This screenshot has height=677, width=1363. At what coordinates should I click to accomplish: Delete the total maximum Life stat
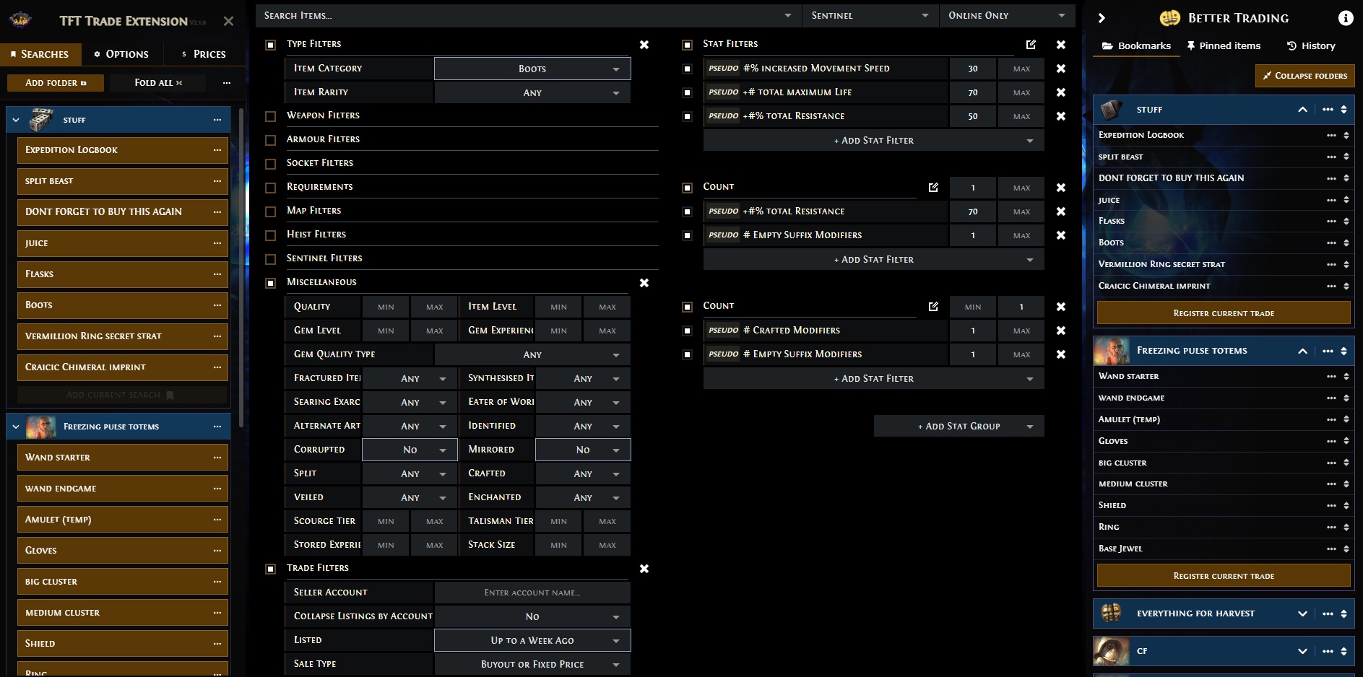point(1061,92)
